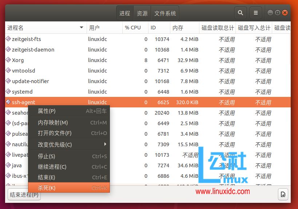Click the ssh-agent process icon
298x209 pixels.
(8, 102)
